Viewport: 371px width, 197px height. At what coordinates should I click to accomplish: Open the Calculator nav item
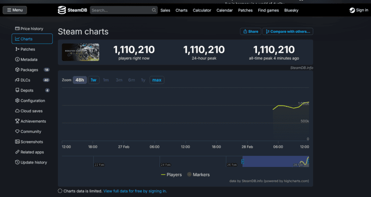[202, 10]
